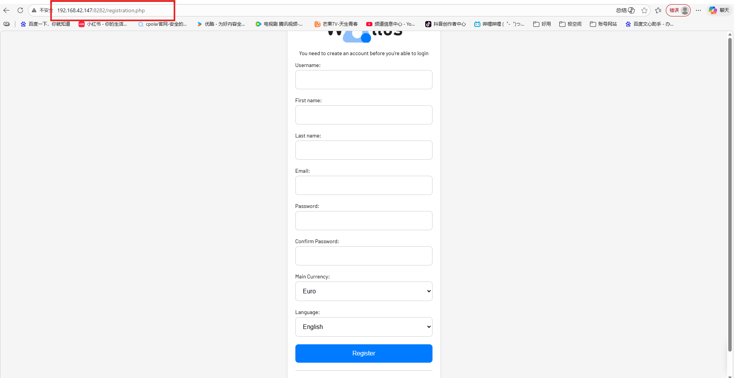734x378 pixels.
Task: Add this page to favorites (star)
Action: (644, 10)
